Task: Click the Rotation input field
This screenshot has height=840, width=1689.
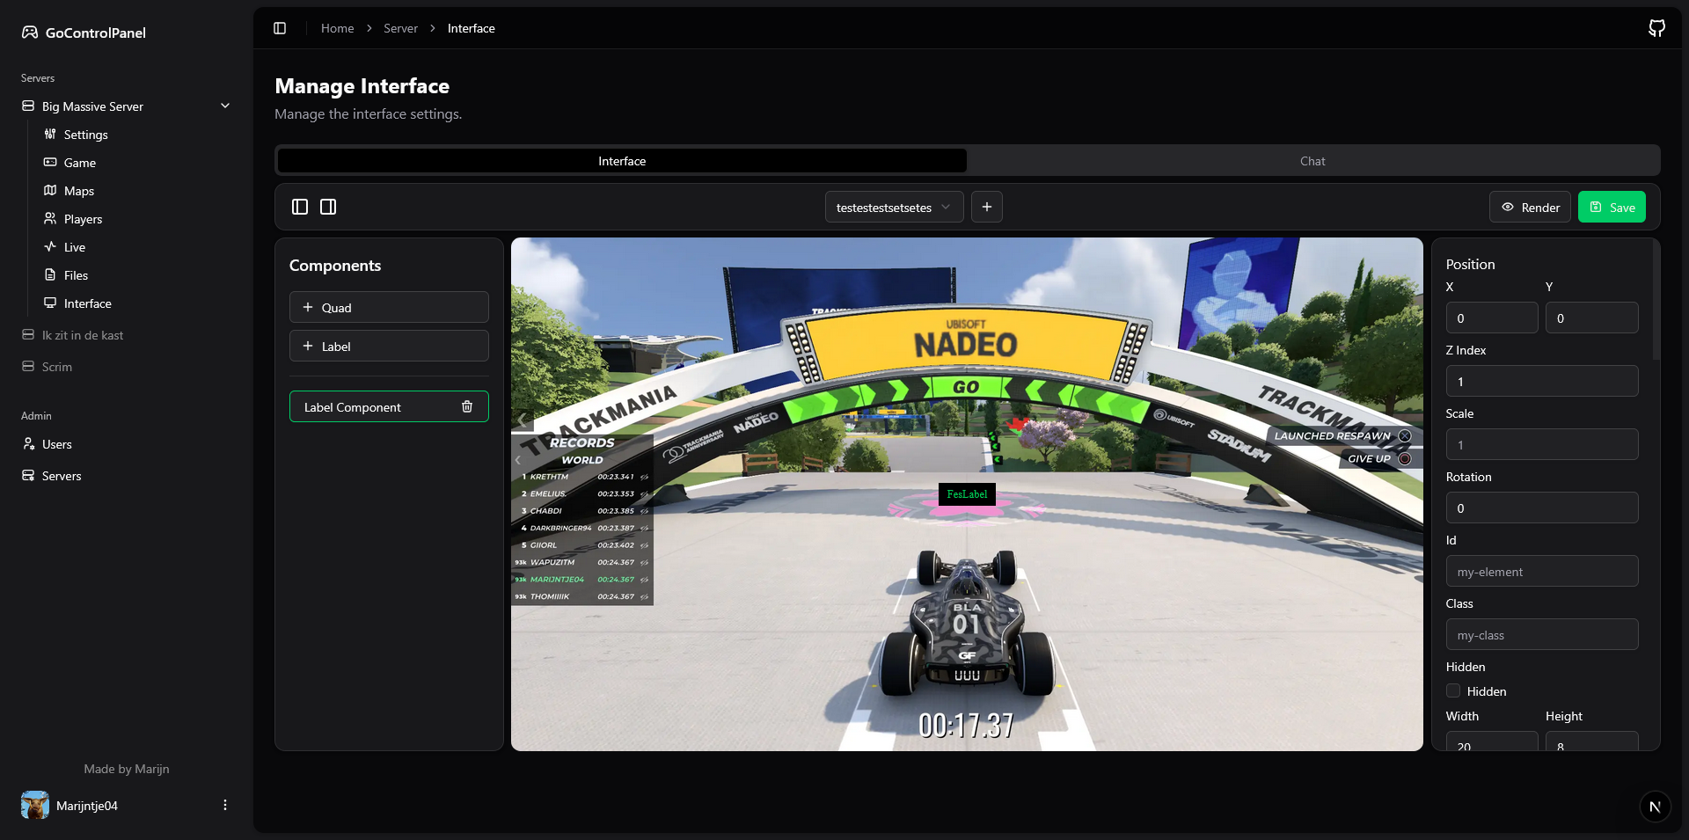Action: pyautogui.click(x=1542, y=508)
